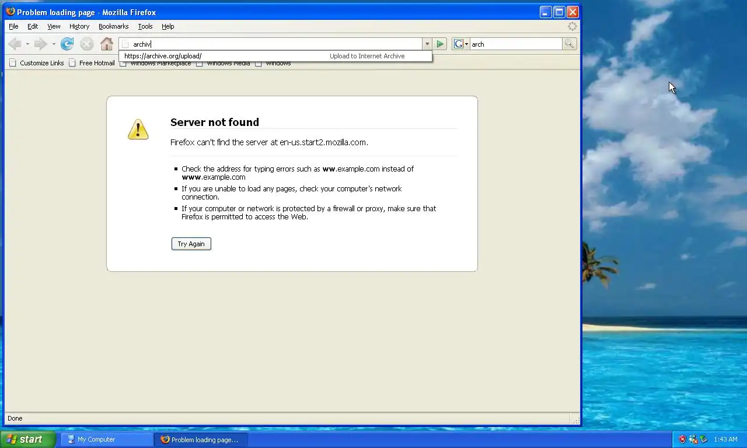747x448 pixels.
Task: Open the Free Hotmail bookmark
Action: 92,63
